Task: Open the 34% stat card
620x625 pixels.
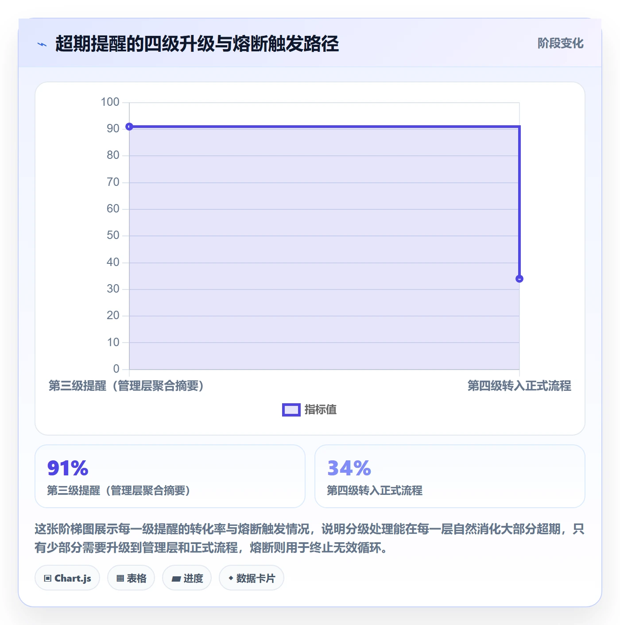Action: (x=449, y=476)
